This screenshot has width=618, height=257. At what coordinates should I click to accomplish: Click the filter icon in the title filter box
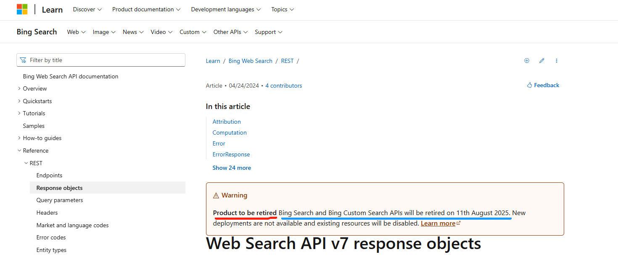click(23, 60)
